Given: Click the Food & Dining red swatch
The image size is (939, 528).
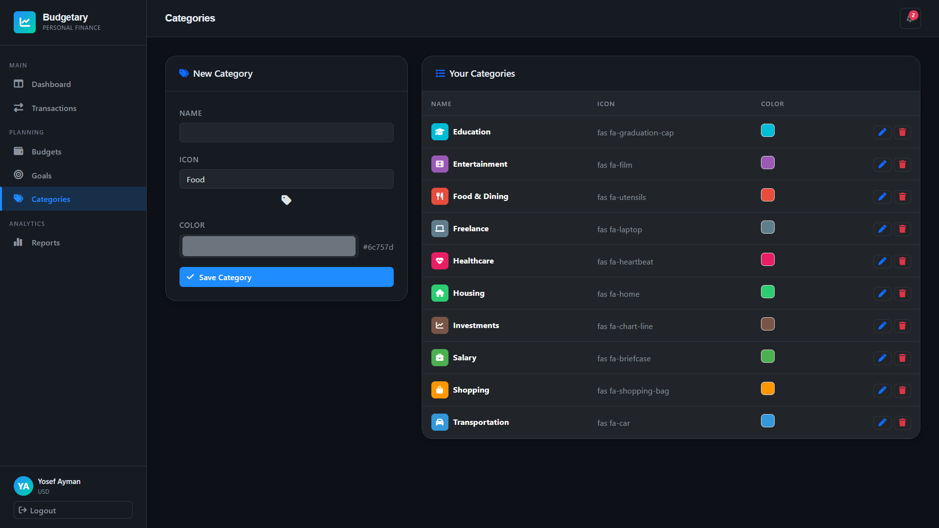Looking at the screenshot, I should click(767, 195).
